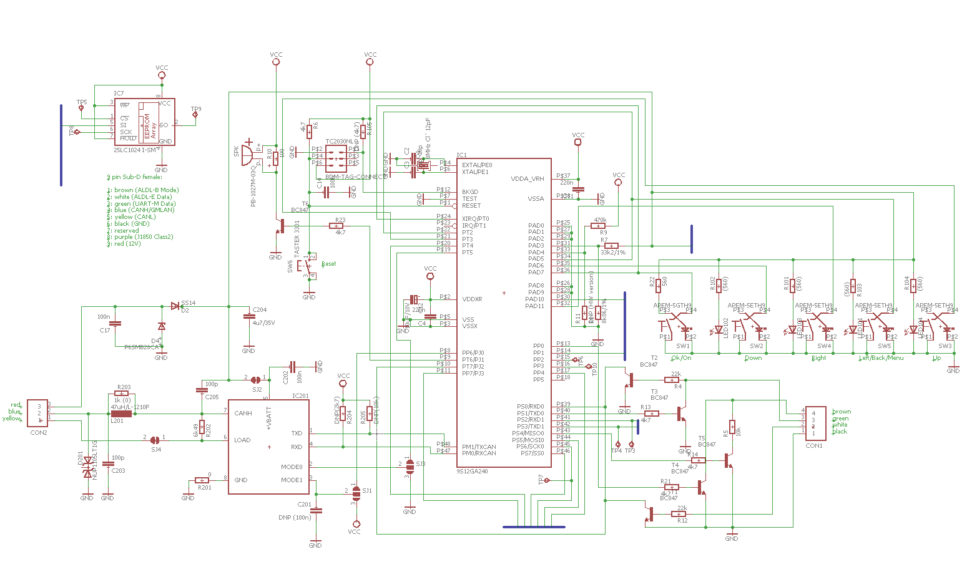Click the 'brown' wire label at CON1
967x562 pixels.
tap(842, 412)
